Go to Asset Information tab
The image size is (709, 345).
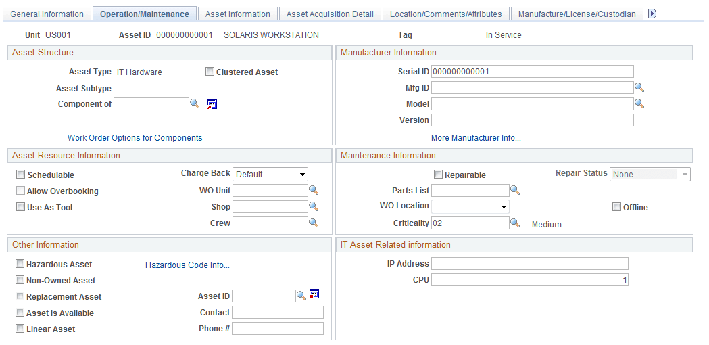click(x=238, y=14)
